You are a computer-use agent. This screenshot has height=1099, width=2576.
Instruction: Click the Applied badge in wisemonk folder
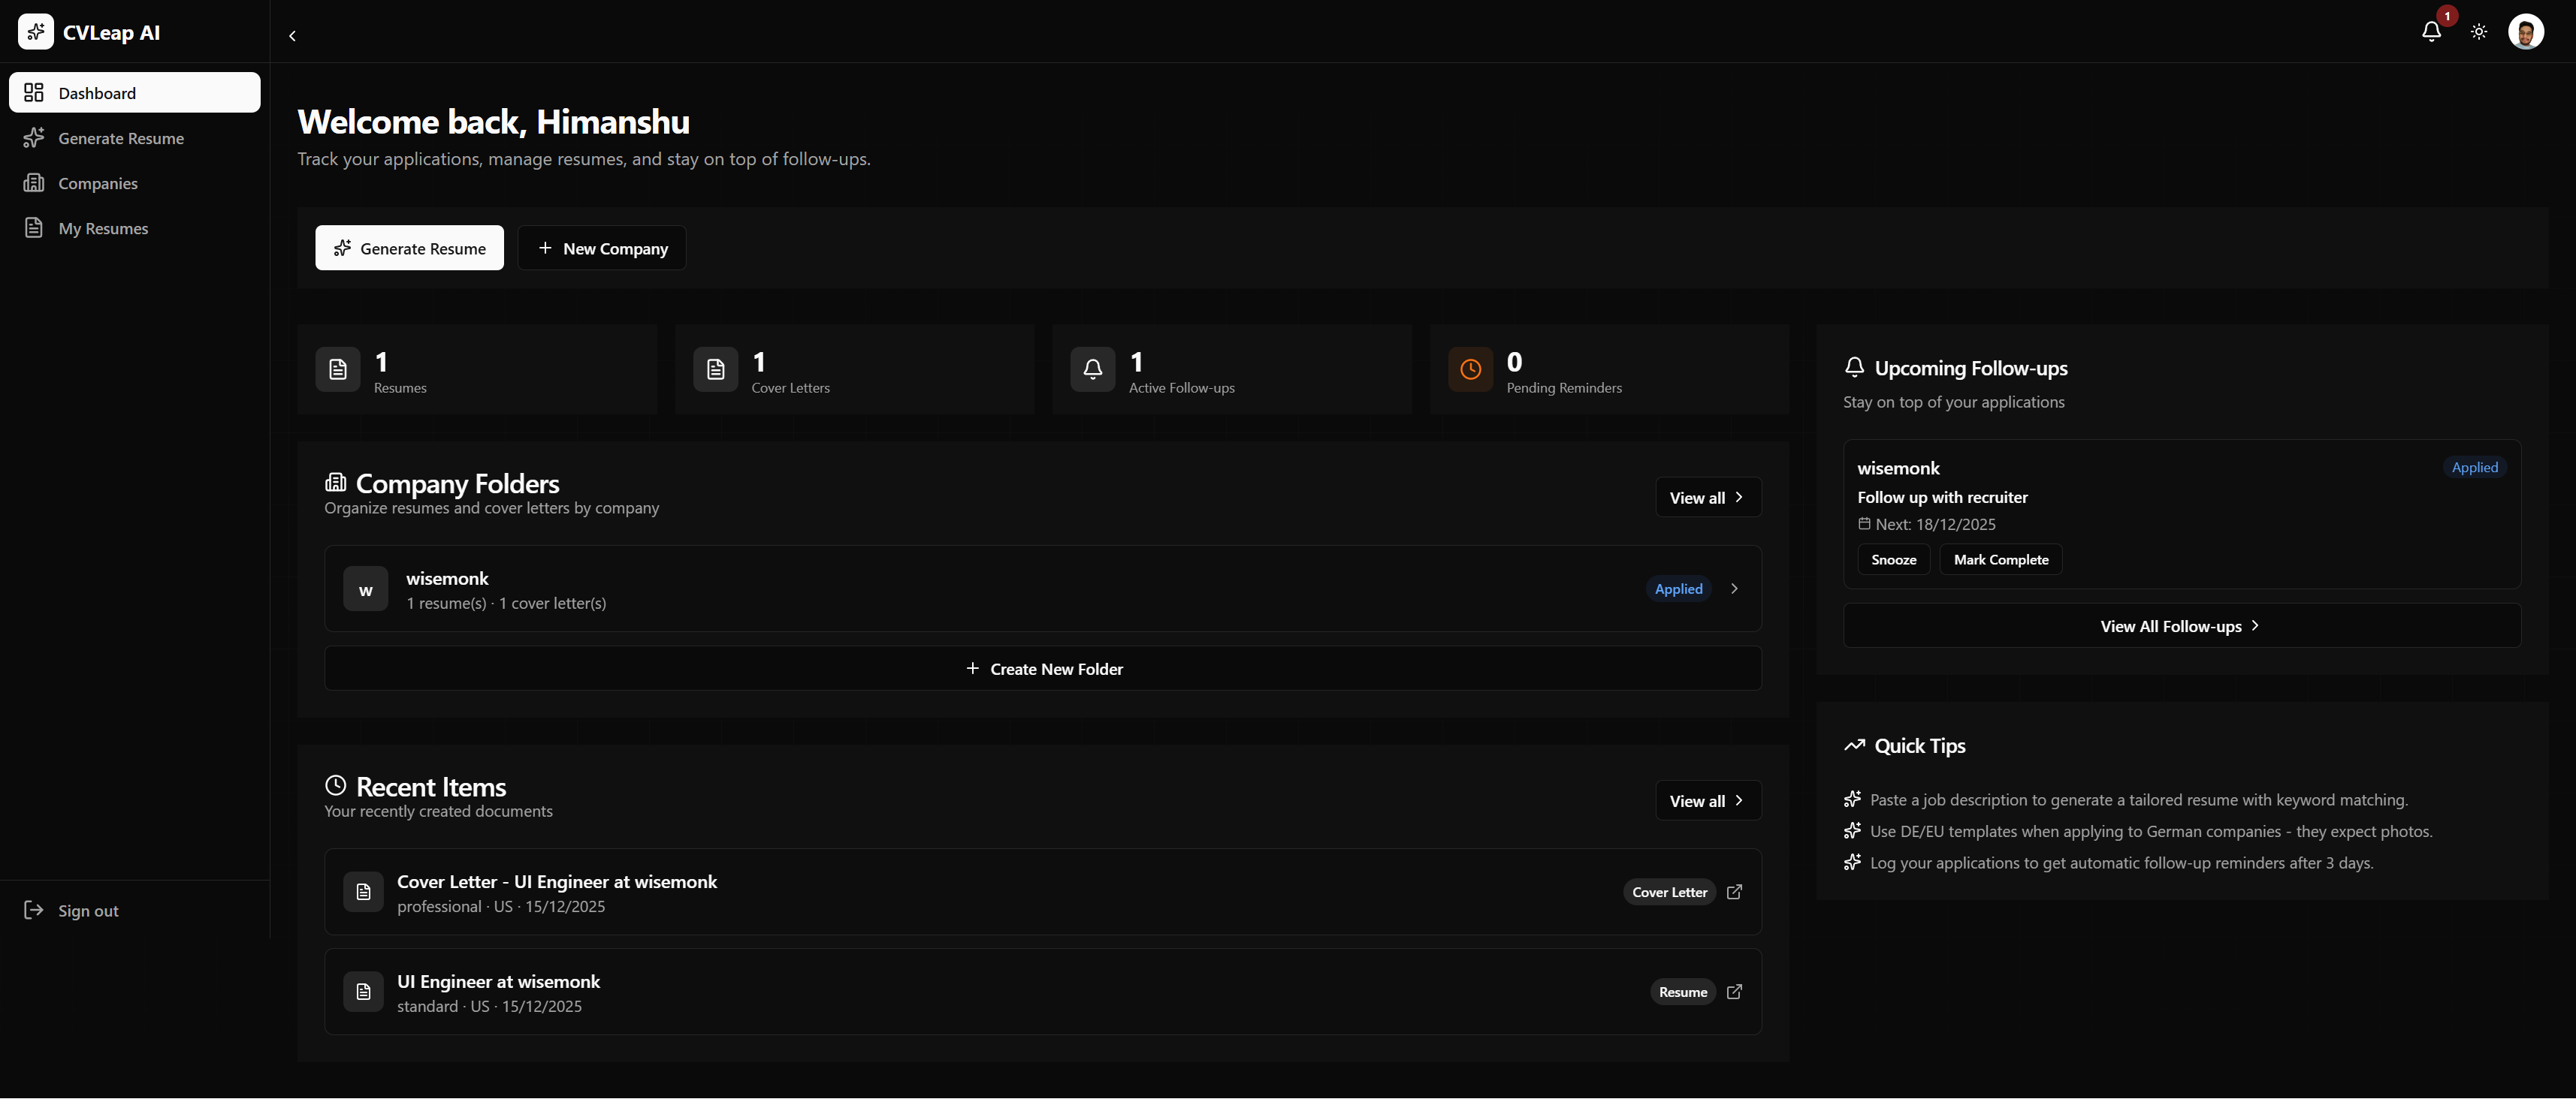[x=1678, y=589]
